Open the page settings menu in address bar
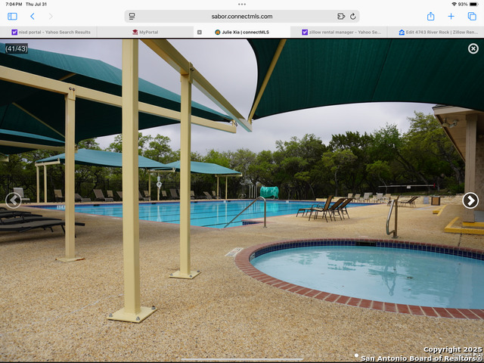Image resolution: width=484 pixels, height=363 pixels. (132, 16)
